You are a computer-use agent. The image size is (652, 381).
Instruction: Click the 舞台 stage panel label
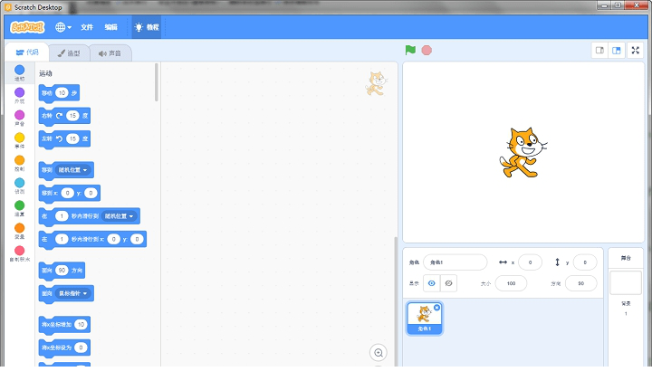(x=626, y=258)
